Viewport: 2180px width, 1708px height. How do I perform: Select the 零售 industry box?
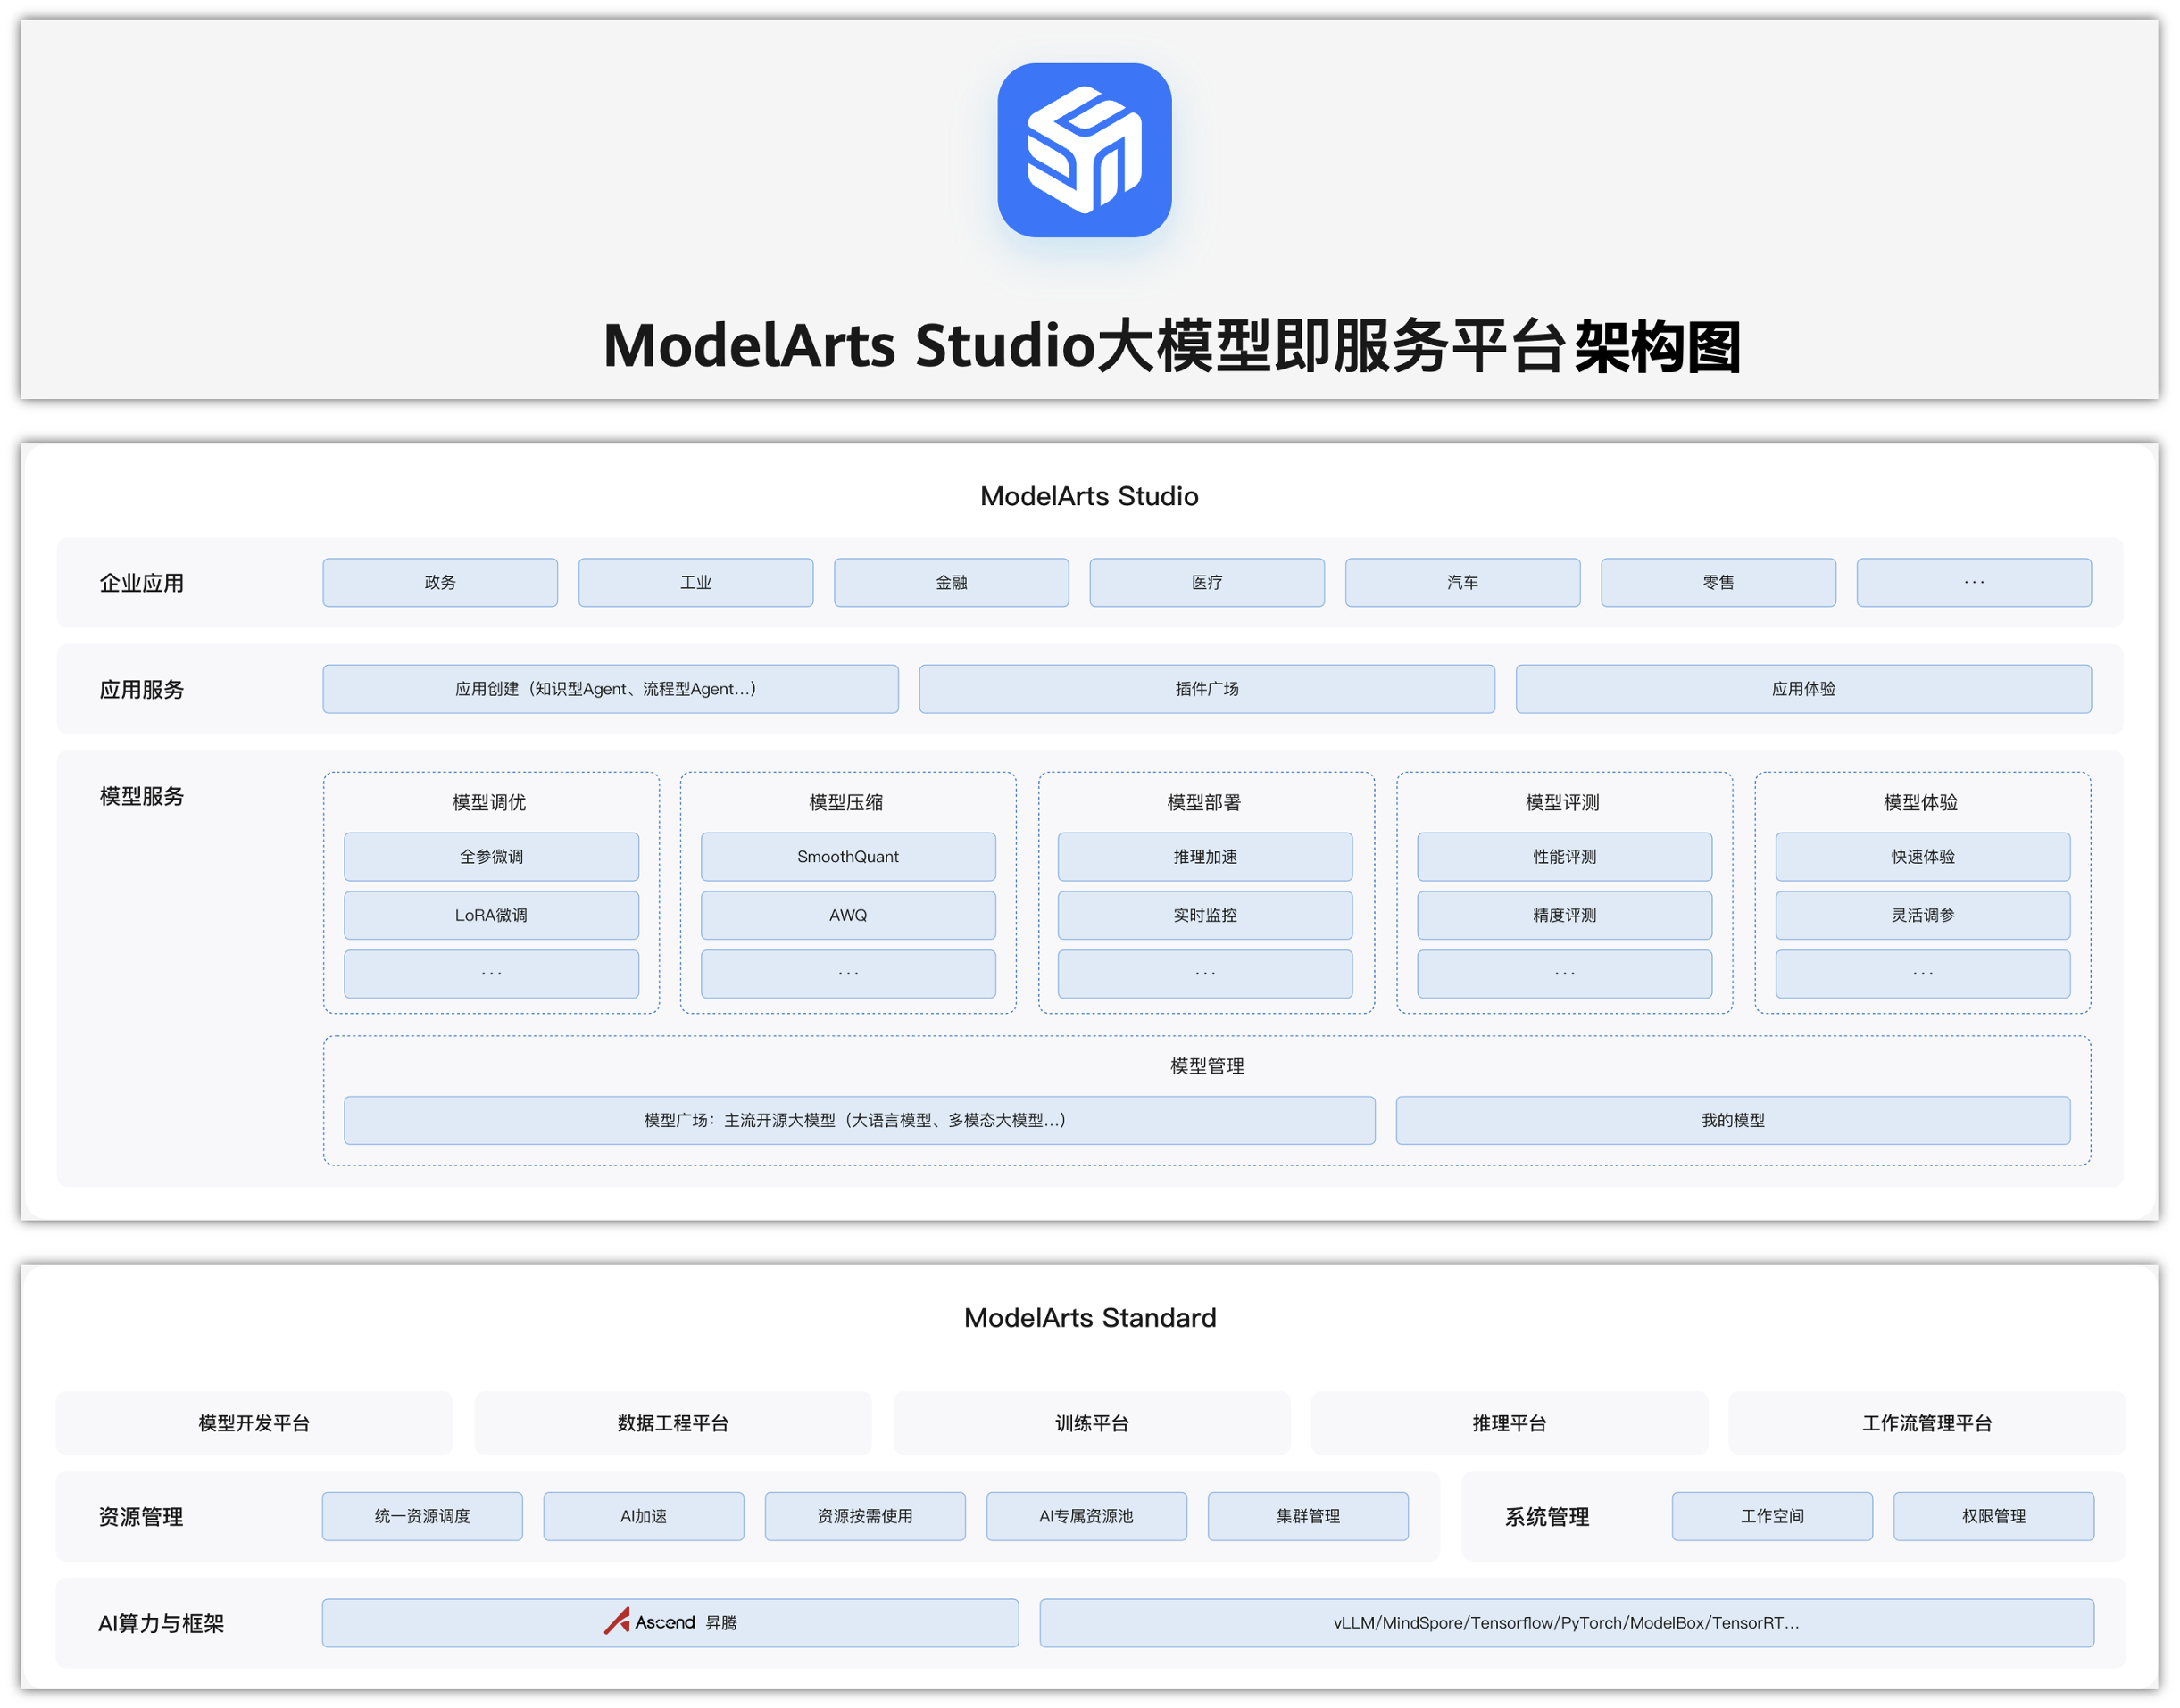[x=1717, y=582]
